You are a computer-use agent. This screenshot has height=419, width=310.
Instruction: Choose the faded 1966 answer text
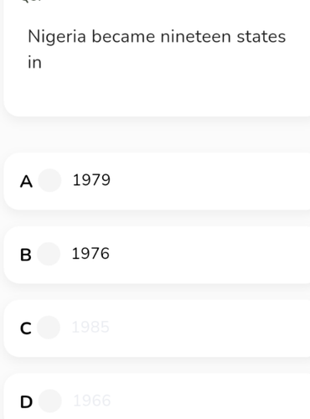pyautogui.click(x=91, y=401)
